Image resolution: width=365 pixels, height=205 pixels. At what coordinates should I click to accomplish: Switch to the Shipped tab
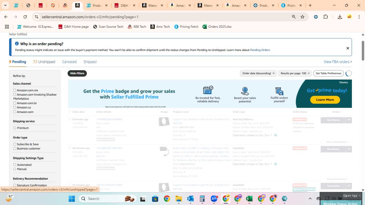click(x=90, y=62)
